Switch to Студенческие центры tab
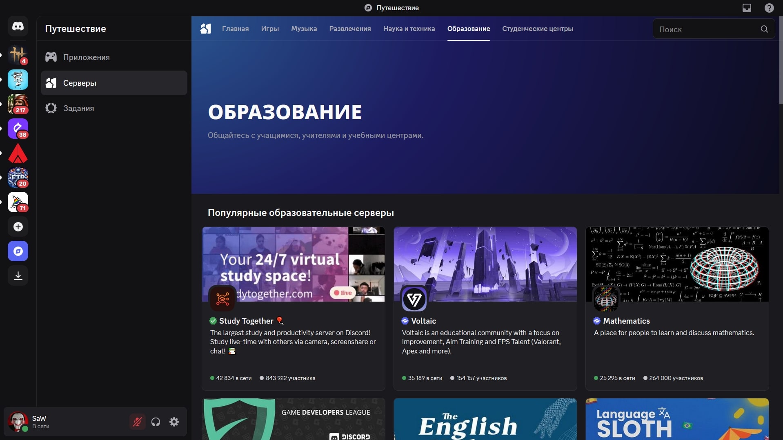 (x=538, y=29)
